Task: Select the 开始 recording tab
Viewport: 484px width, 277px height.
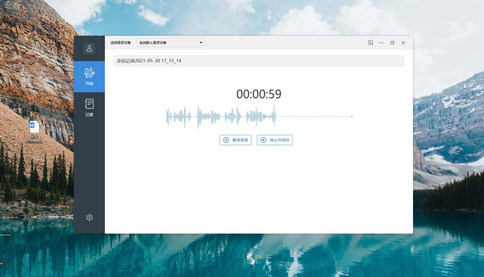Action: 89,77
